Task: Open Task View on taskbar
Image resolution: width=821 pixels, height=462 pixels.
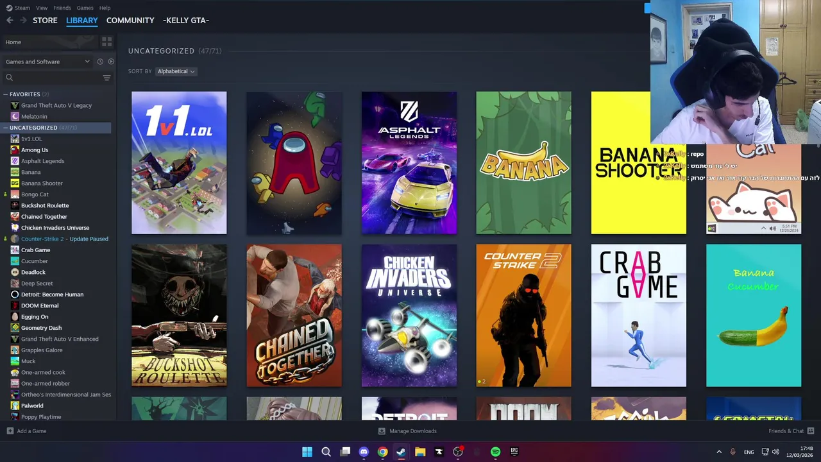Action: pos(345,452)
